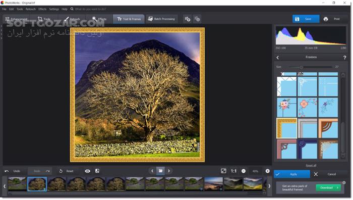Move the filmstrip left with arrow

click(x=5, y=186)
